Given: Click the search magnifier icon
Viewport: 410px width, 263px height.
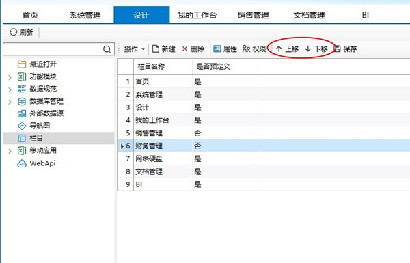Looking at the screenshot, I should 107,49.
